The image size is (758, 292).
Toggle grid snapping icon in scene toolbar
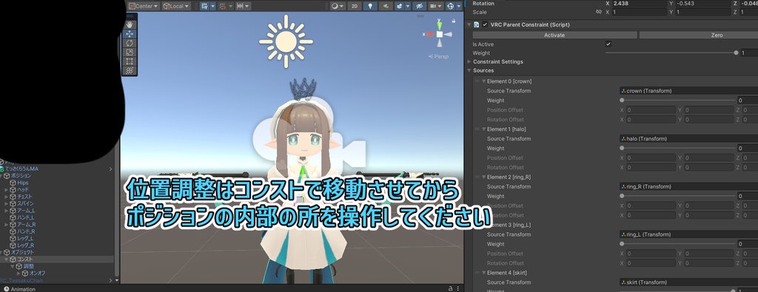[204, 6]
